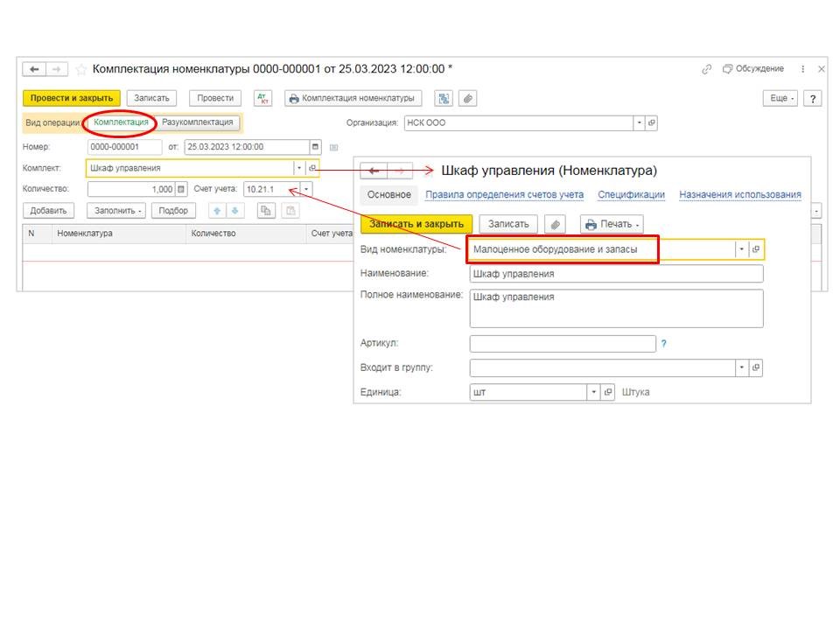Click the N column header

(37, 234)
